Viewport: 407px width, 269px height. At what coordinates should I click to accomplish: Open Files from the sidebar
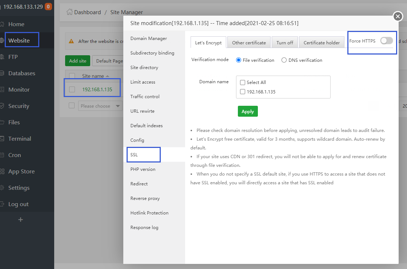click(14, 122)
